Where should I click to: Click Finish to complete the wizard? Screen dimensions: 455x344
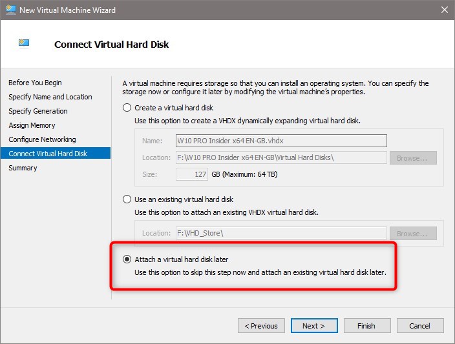point(367,326)
